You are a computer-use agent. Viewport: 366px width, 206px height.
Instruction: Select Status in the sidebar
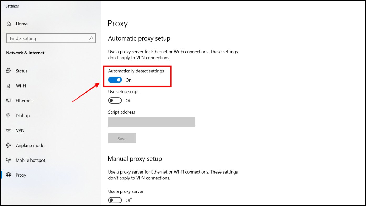(x=21, y=71)
